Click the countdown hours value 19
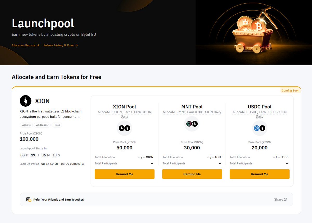This screenshot has height=223, width=312. tap(33, 155)
